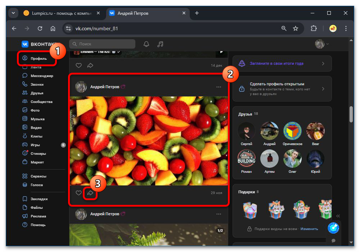This screenshot has height=252, width=360.
Task: Open the fruit salad photo
Action: pyautogui.click(x=149, y=141)
